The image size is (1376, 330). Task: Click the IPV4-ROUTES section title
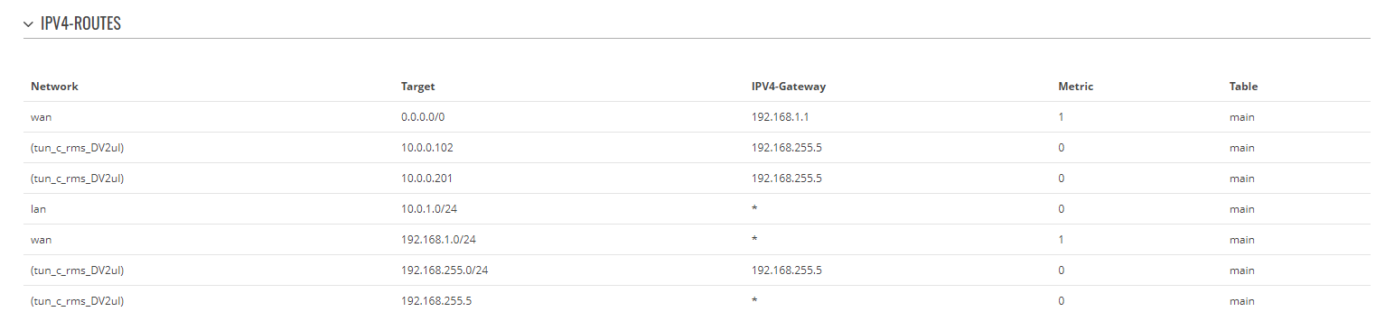[80, 24]
